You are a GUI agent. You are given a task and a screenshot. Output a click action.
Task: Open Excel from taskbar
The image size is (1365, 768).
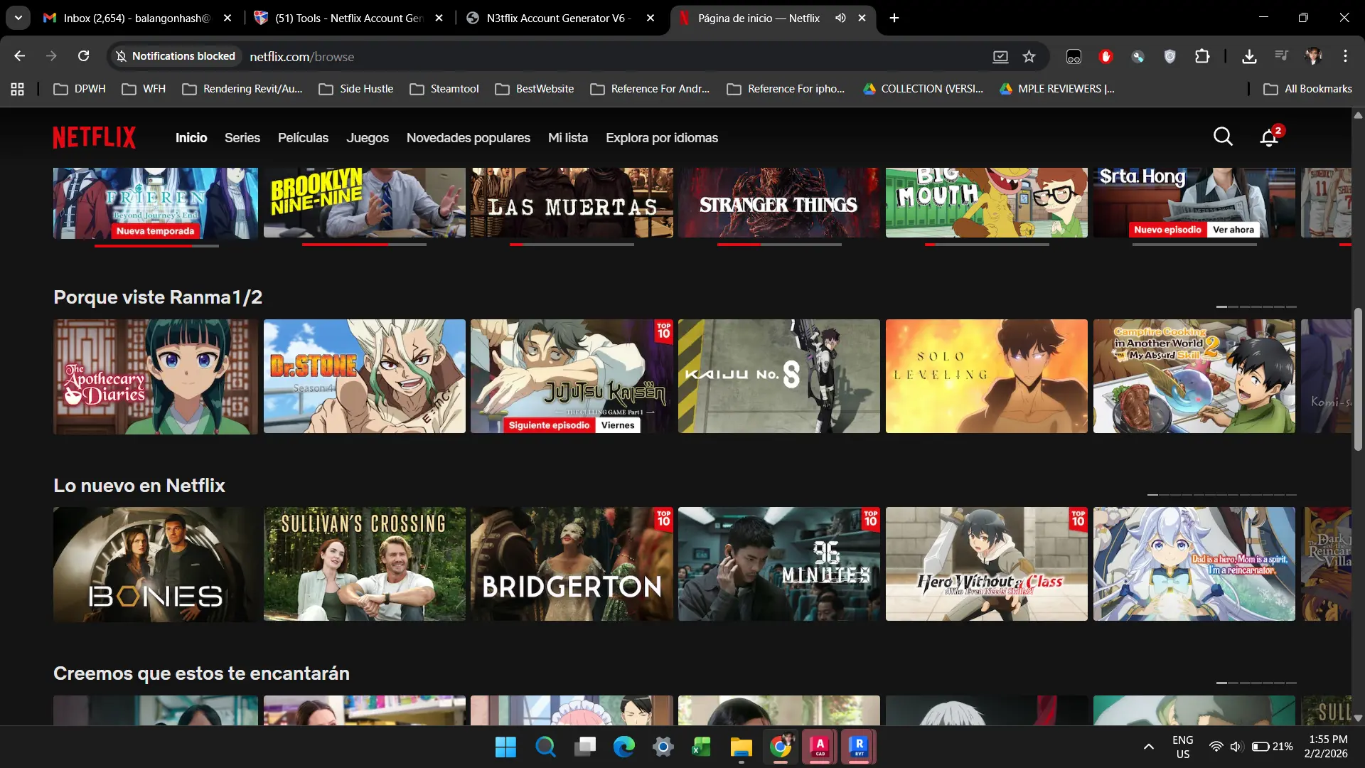702,747
